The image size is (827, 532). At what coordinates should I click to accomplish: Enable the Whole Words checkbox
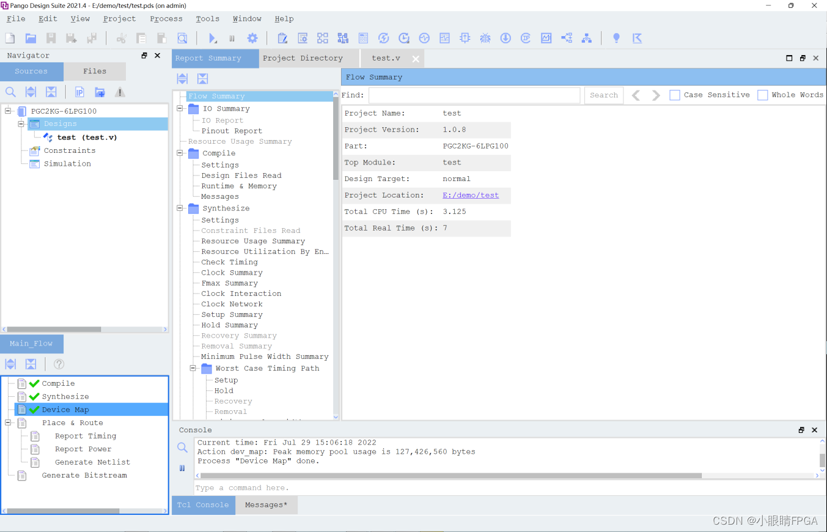click(x=763, y=95)
